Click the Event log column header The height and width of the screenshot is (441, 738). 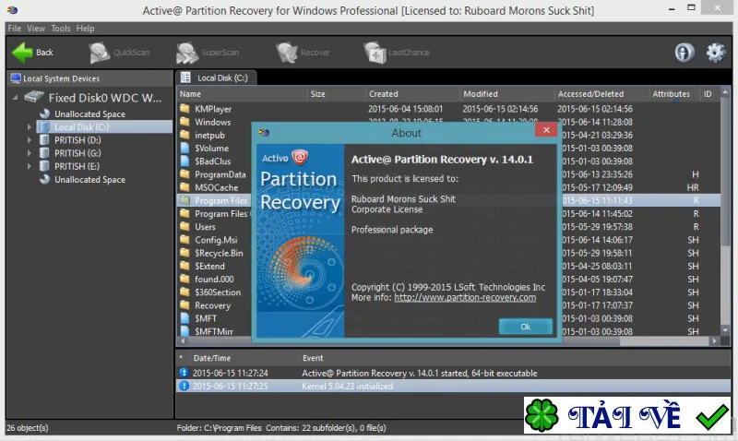coord(515,358)
